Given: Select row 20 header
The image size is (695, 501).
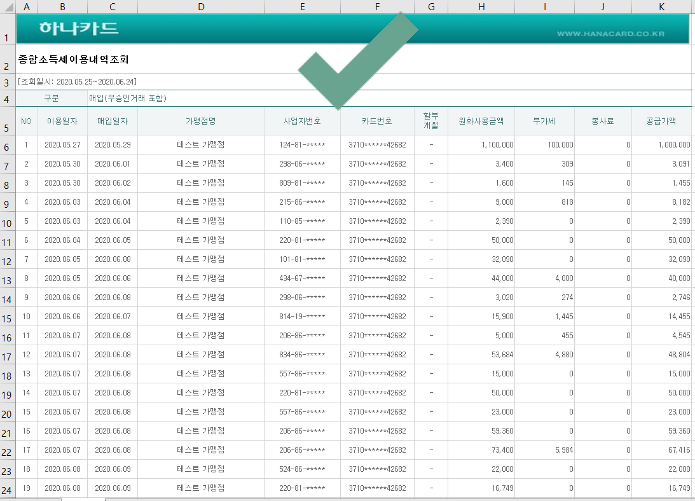Looking at the screenshot, I should point(8,412).
